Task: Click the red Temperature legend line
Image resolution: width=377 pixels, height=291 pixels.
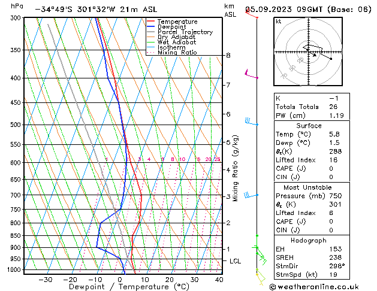Action: [x=151, y=22]
